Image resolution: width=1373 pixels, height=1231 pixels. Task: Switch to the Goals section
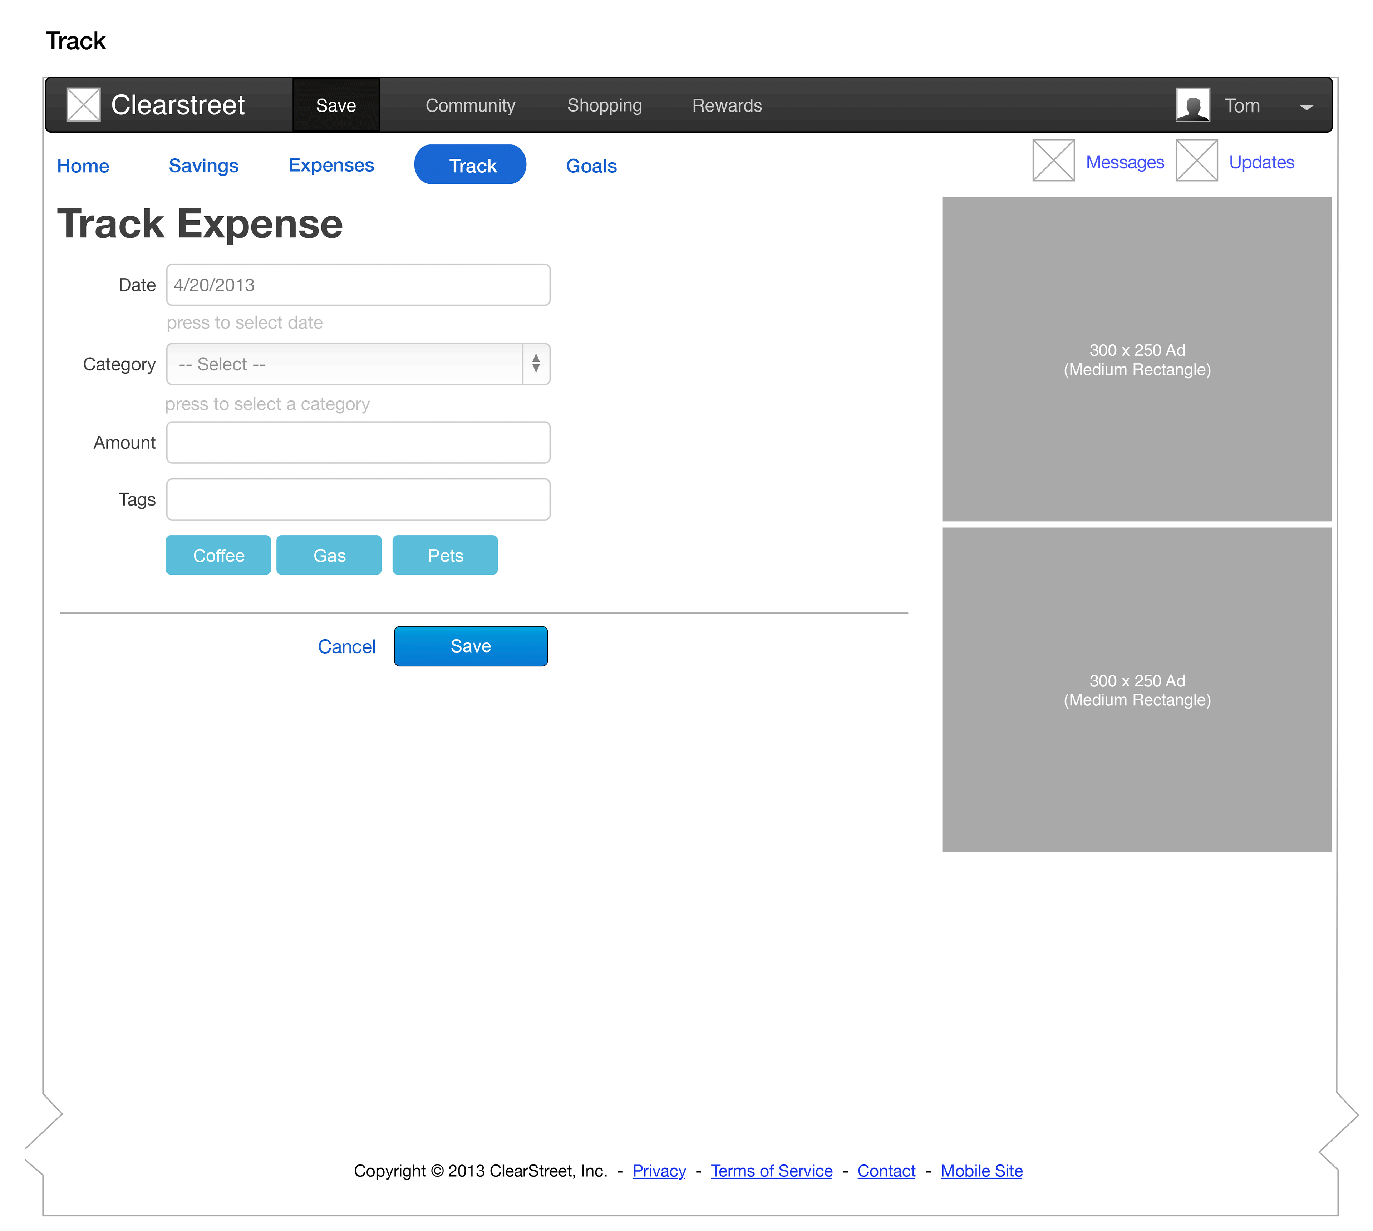tap(591, 166)
